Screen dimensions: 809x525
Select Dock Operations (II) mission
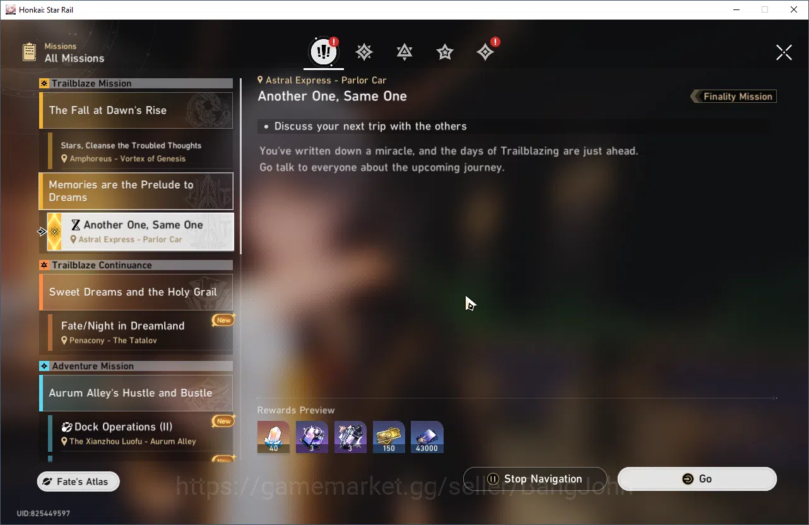[140, 434]
